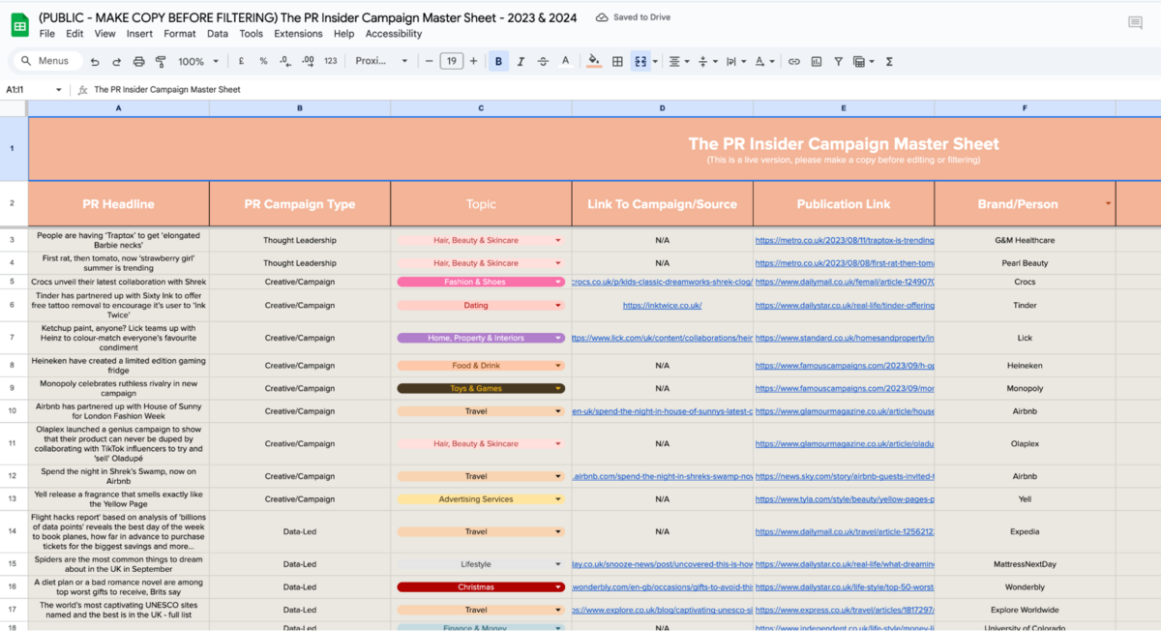Toggle Italic formatting
Screen dimensions: 1161x631
coord(521,61)
